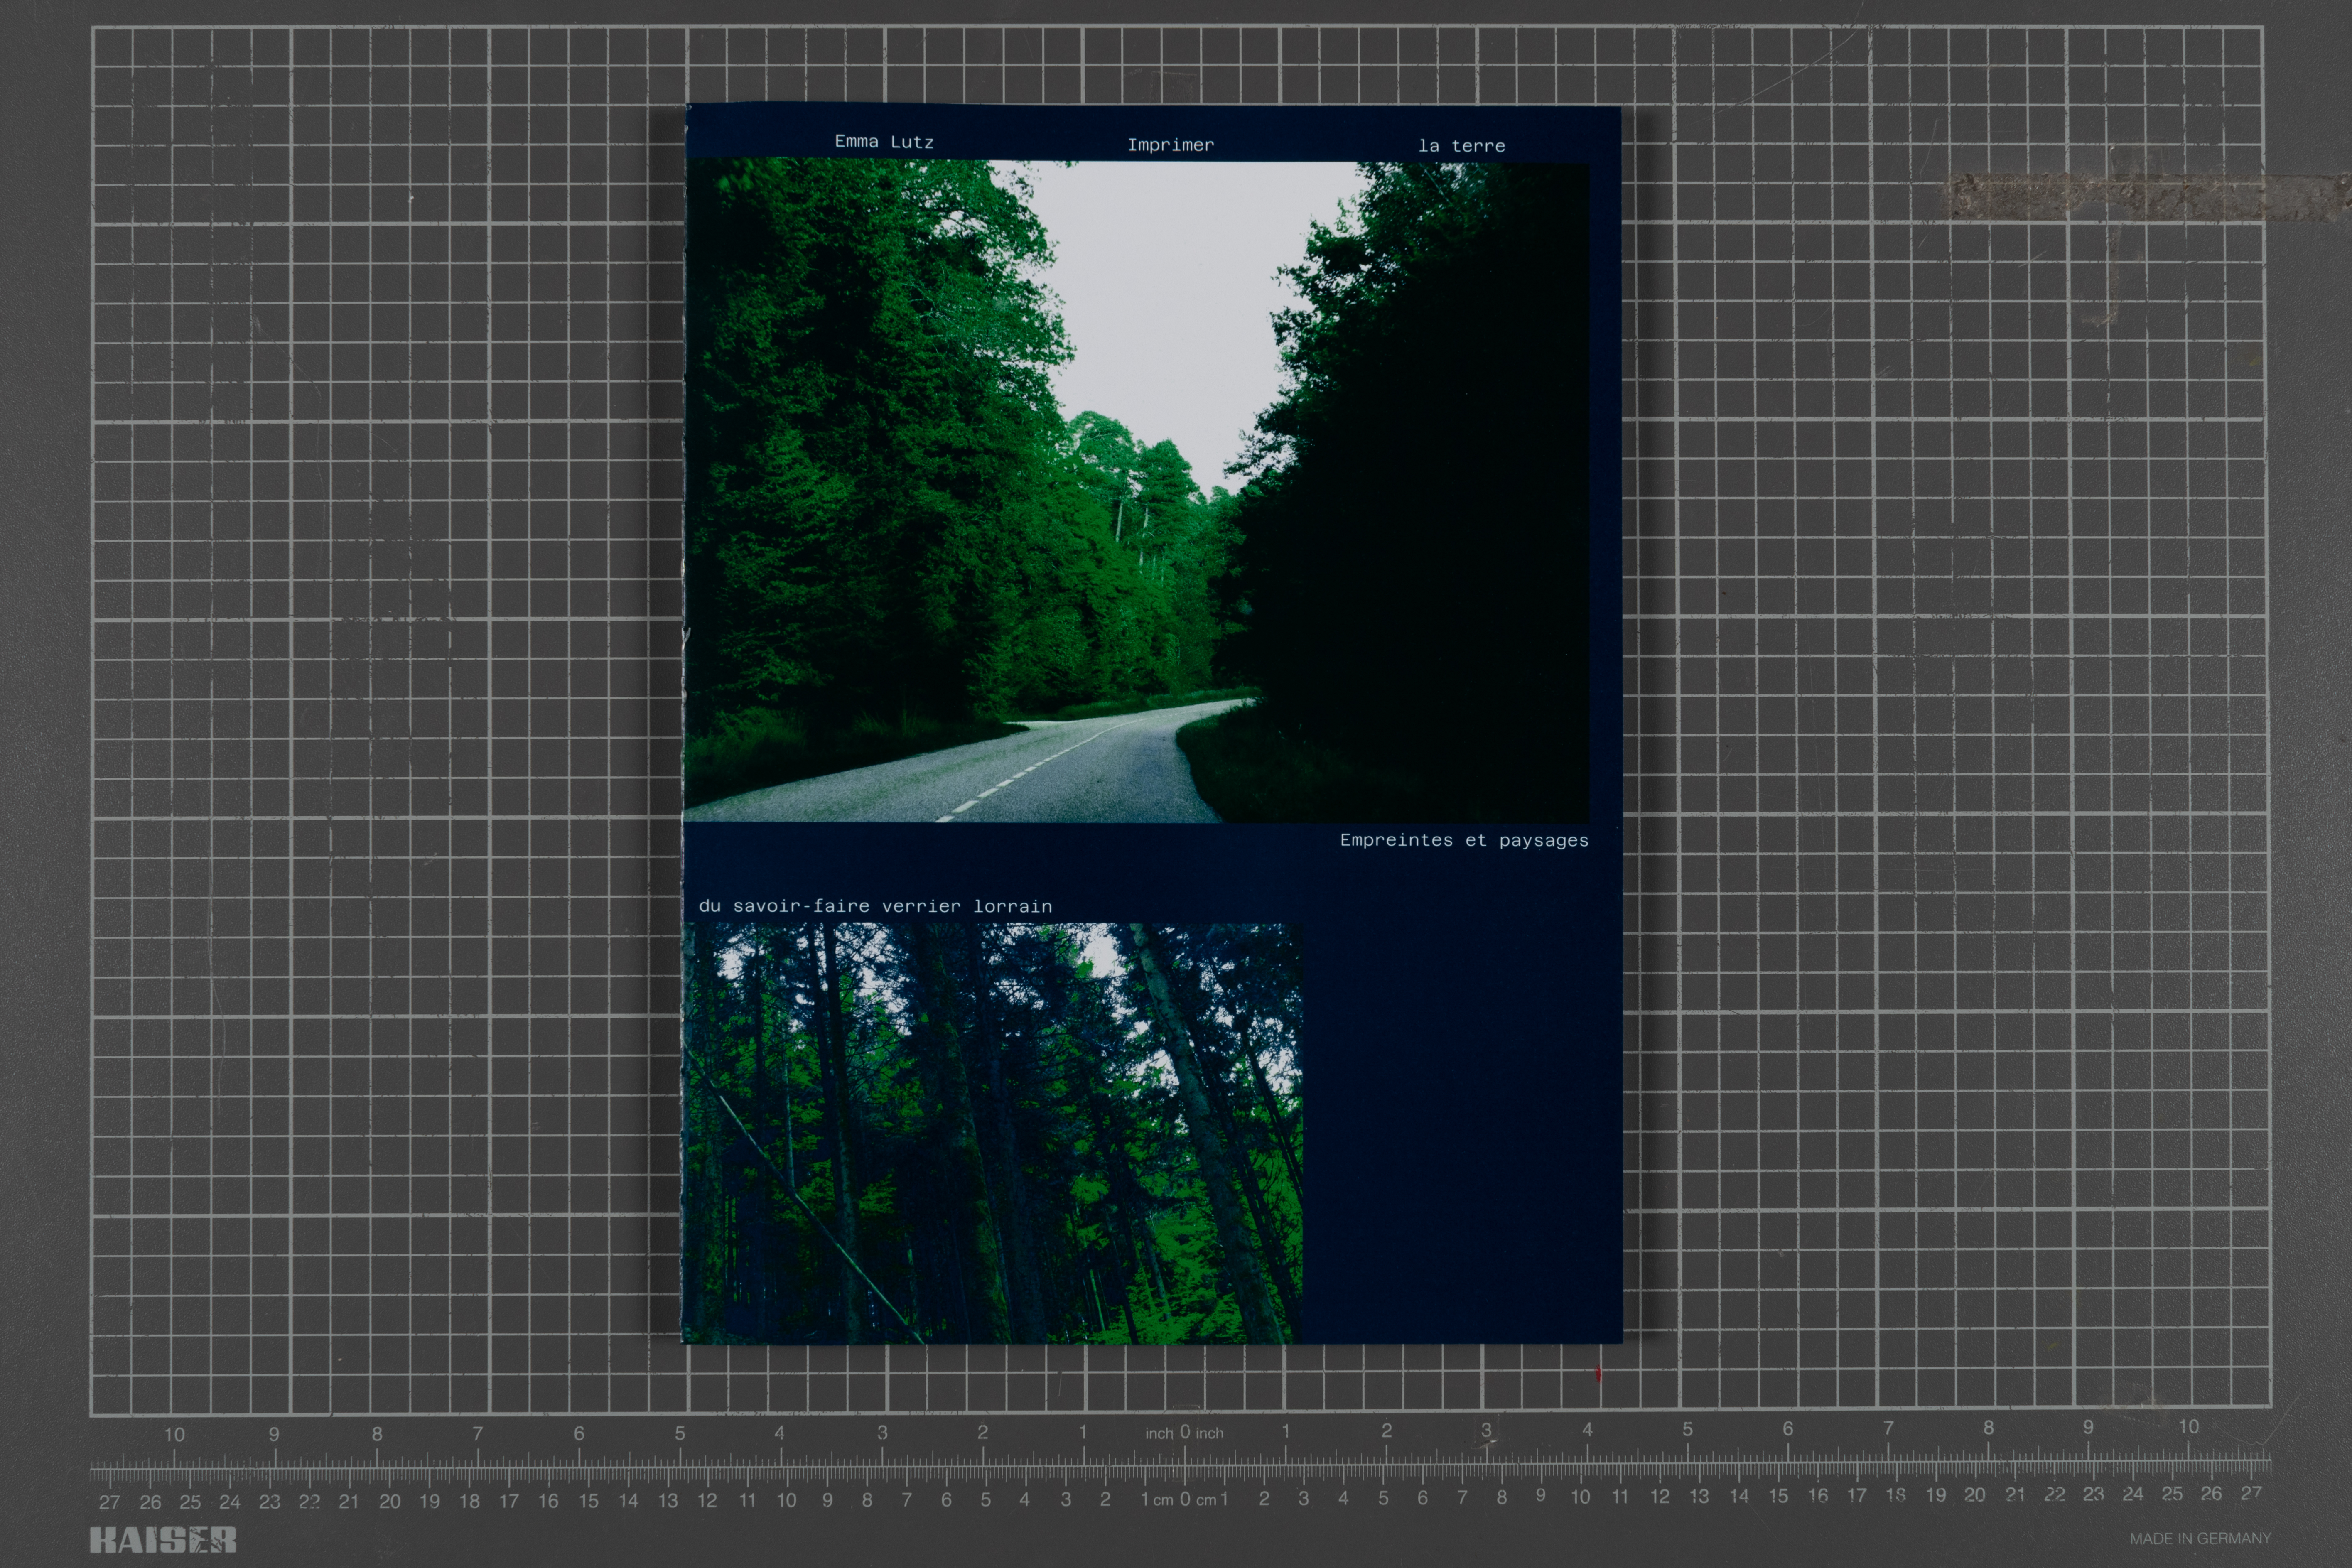Click the 'Emma Lutz' author text
2352x1568 pixels.
click(x=884, y=142)
